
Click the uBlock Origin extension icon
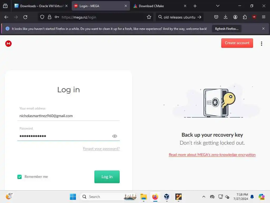tap(254, 17)
